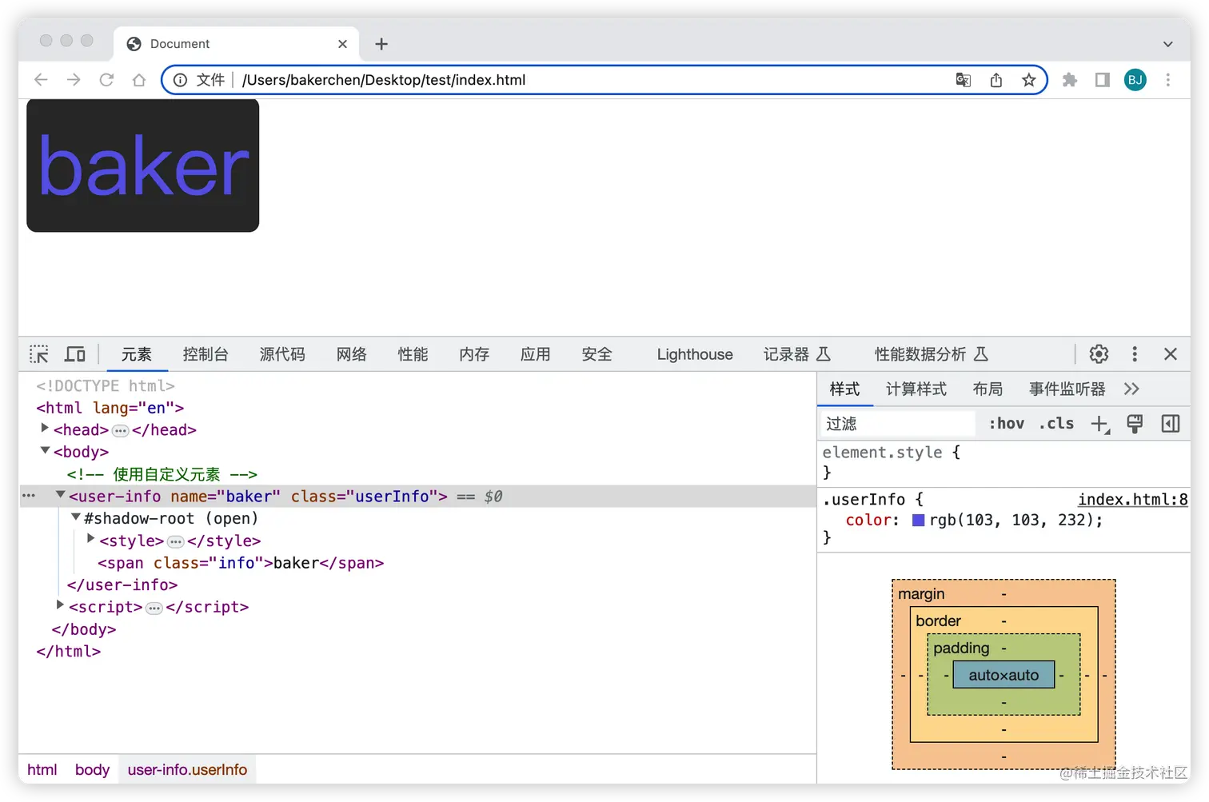1209x802 pixels.
Task: Open the 性能数据分析 tab
Action: [932, 354]
